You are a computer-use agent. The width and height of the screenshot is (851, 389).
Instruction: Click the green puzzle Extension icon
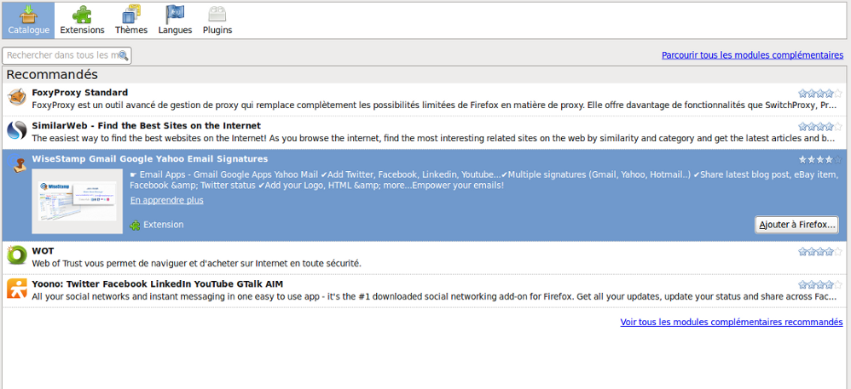135,225
